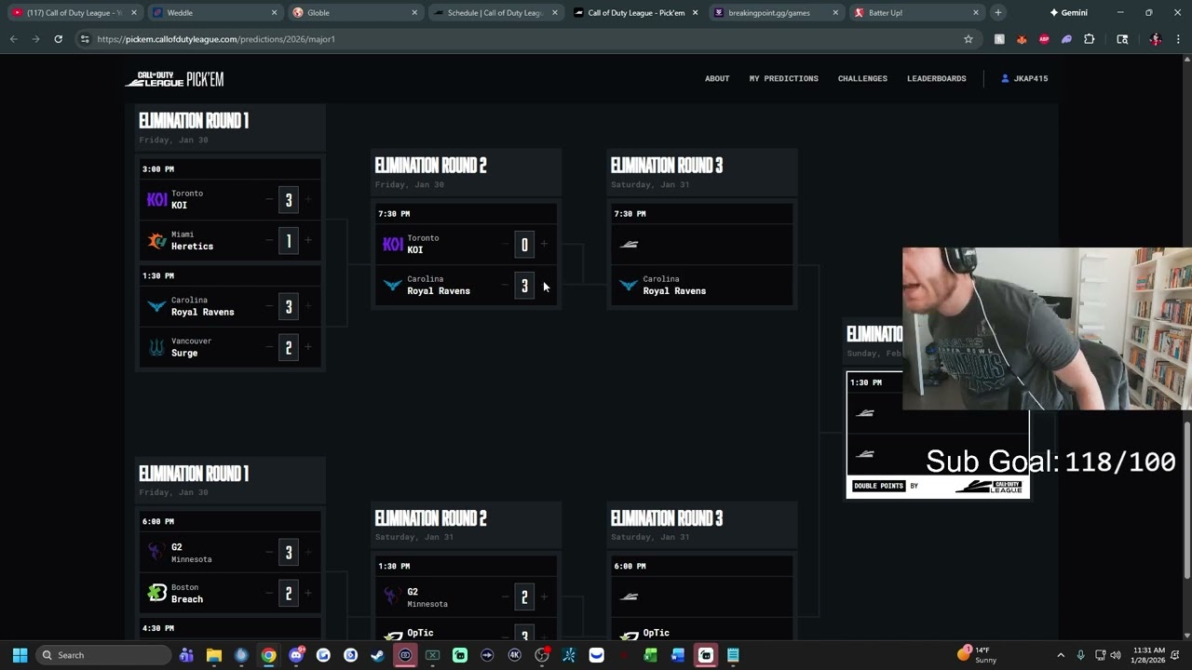Screen dimensions: 1192x670
Task: Open File Explorer from the taskbar
Action: (213, 655)
